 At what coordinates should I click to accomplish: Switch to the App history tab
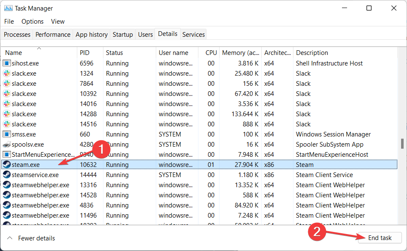pos(92,35)
